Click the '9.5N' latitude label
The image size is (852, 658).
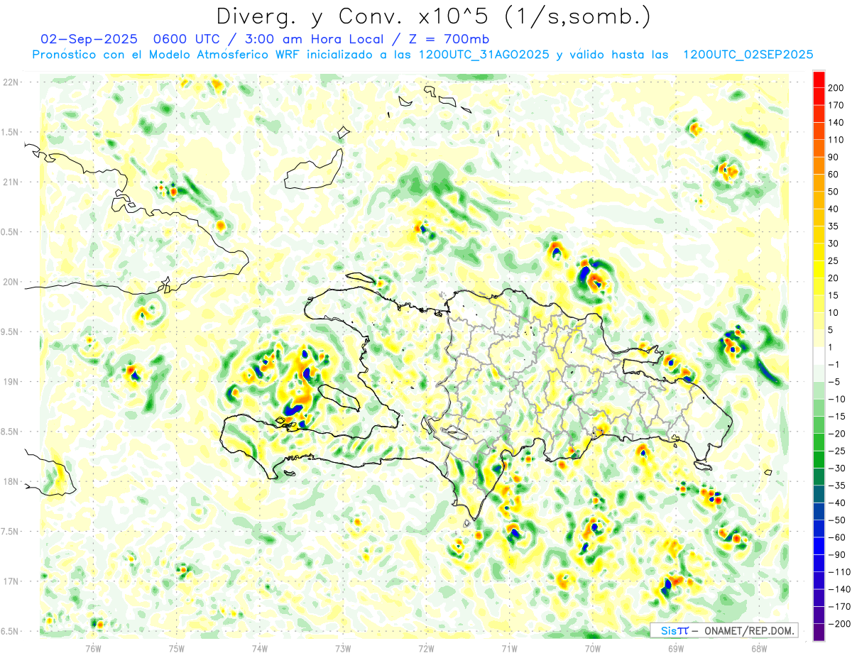click(11, 331)
